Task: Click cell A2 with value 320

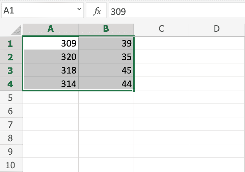Action: click(51, 57)
